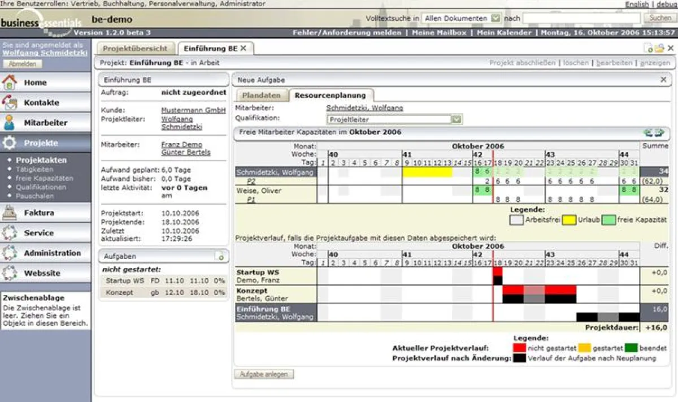The width and height of the screenshot is (678, 402).
Task: Click into the Volltextsuche text field
Action: [581, 18]
